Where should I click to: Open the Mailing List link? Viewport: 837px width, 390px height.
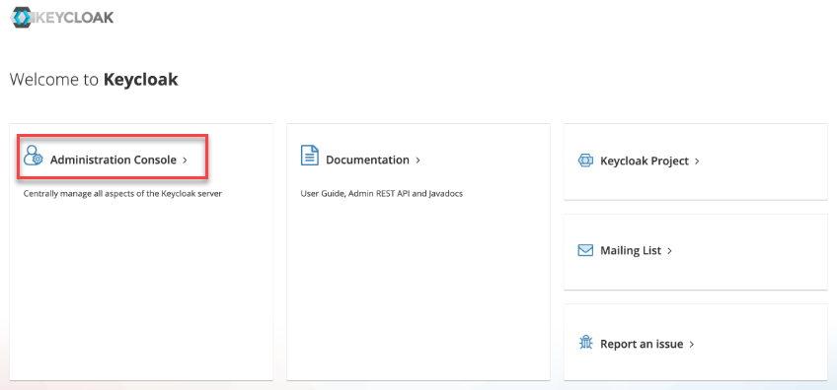(631, 250)
